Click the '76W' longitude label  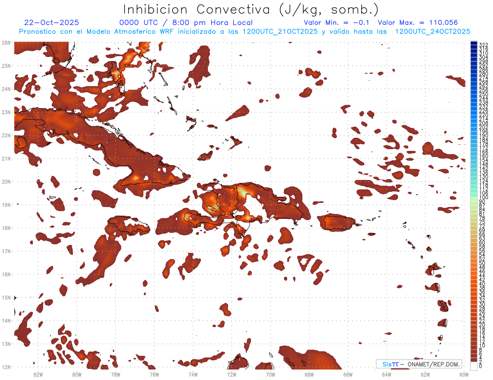(154, 374)
